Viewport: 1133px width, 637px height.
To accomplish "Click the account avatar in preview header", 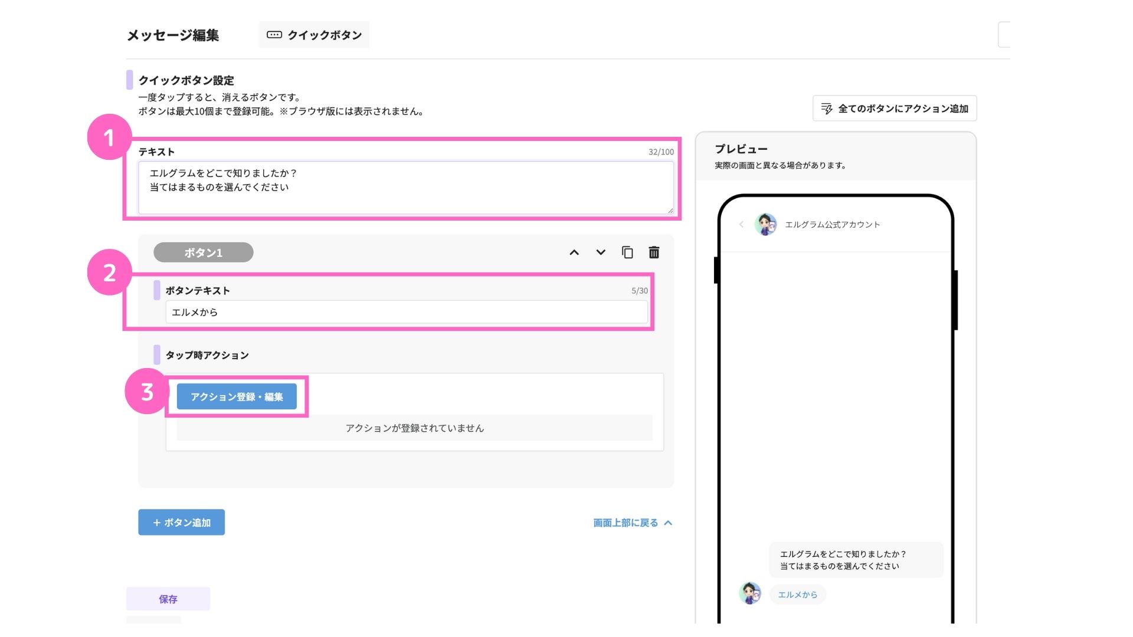I will [765, 224].
